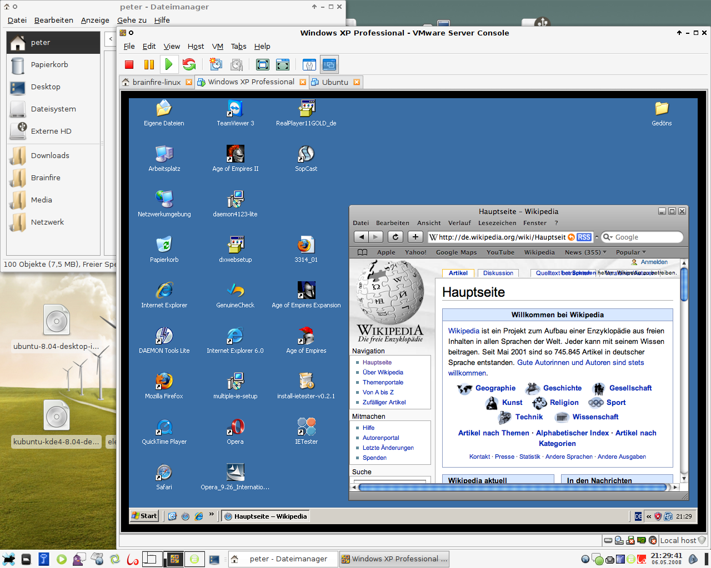711x568 pixels.
Task: Close the brainfire-linux tab
Action: (x=189, y=82)
